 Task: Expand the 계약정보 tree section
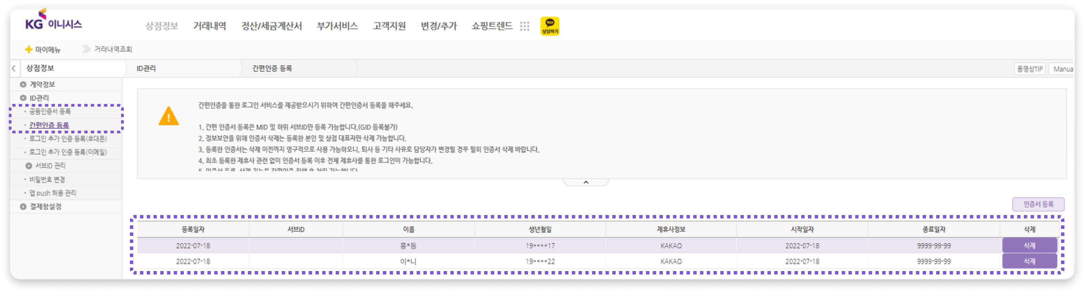click(x=23, y=84)
